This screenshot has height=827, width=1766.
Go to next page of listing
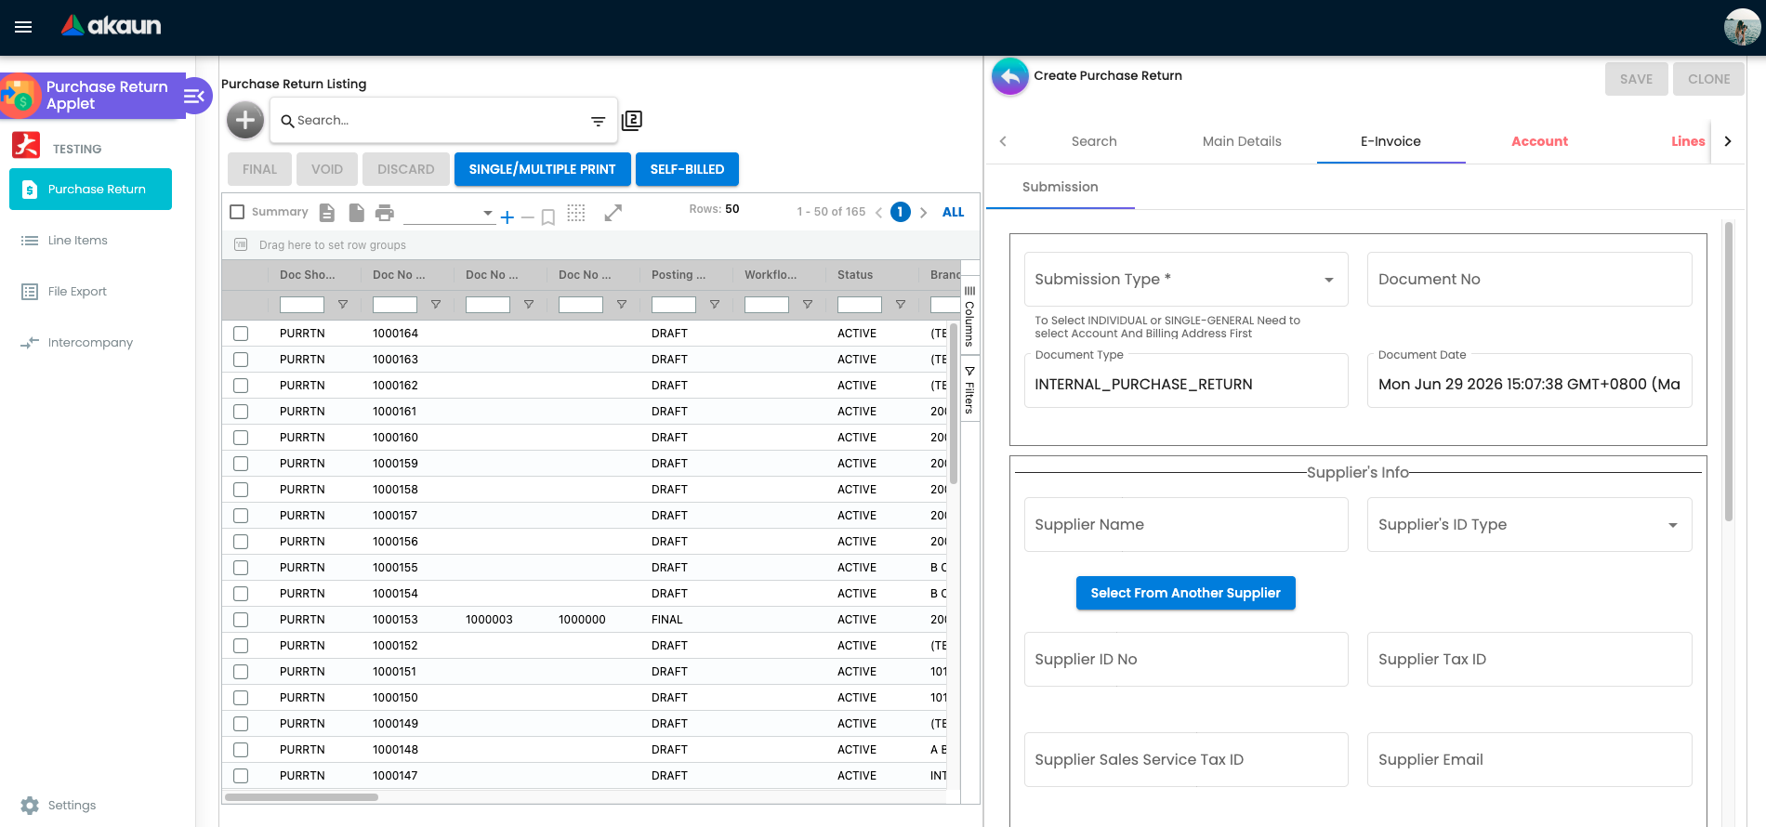point(923,213)
